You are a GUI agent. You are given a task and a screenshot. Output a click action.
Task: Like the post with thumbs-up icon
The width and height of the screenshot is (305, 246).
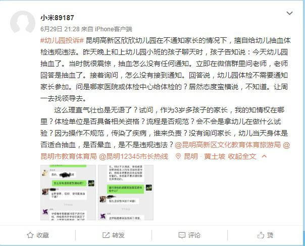tap(261, 235)
